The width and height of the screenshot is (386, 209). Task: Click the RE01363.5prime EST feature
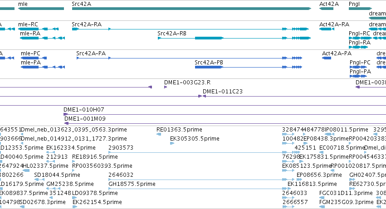point(159,134)
